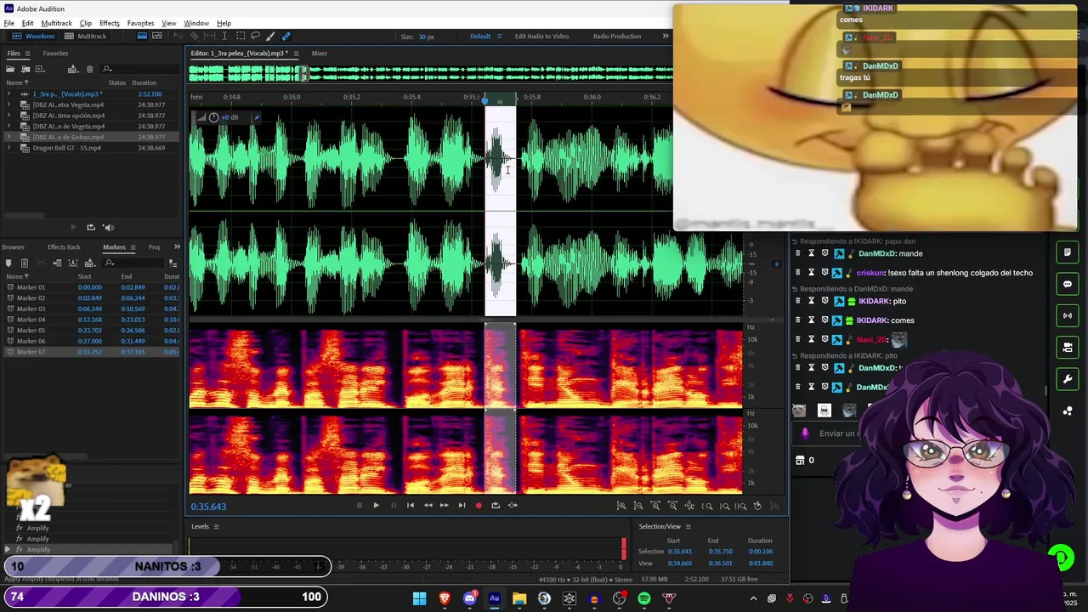Open the Levels panel menu

216,527
